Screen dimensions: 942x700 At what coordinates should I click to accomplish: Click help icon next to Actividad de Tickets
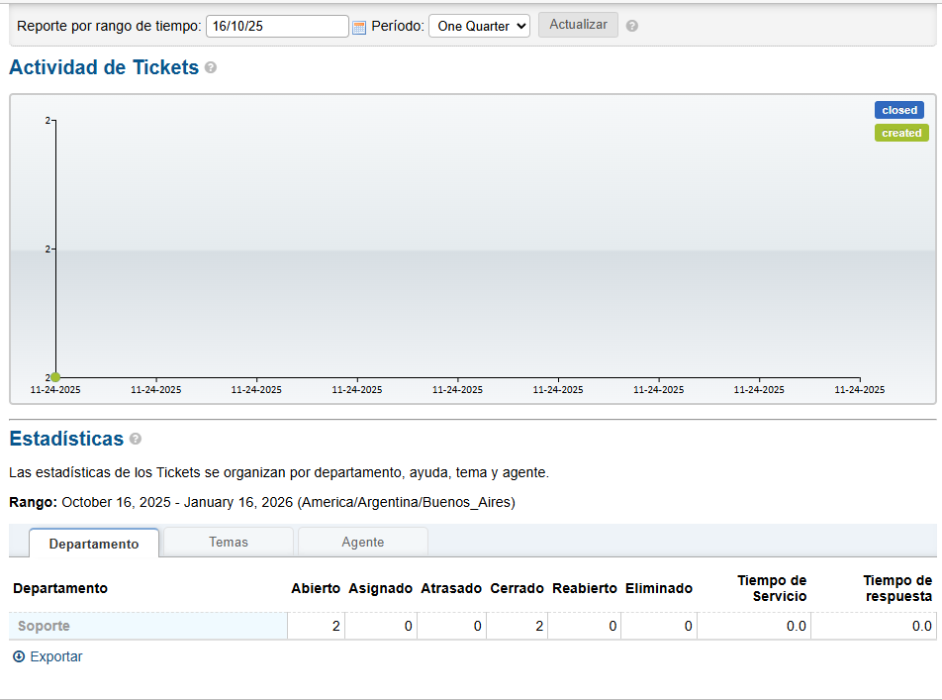(211, 68)
